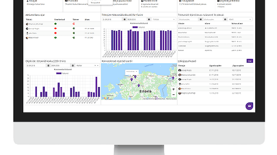Click Google logo link on the map

(106, 98)
